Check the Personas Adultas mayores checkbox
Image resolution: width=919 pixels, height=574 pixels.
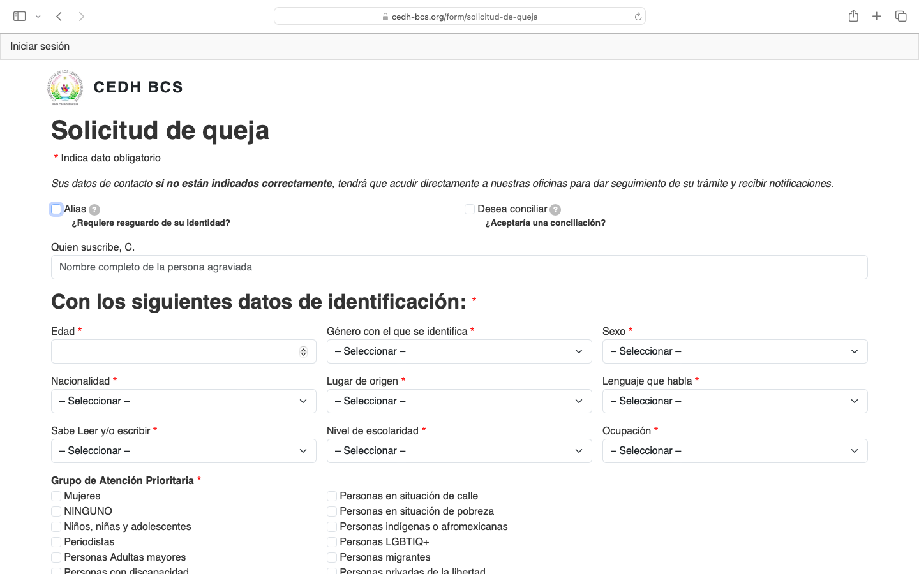(x=56, y=557)
